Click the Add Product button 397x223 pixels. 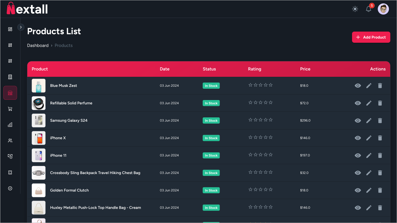pos(371,37)
